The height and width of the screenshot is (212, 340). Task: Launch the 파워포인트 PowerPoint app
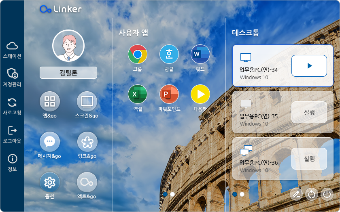[x=169, y=94]
